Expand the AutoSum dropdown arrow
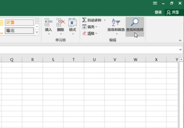This screenshot has height=128, width=184. [105, 20]
